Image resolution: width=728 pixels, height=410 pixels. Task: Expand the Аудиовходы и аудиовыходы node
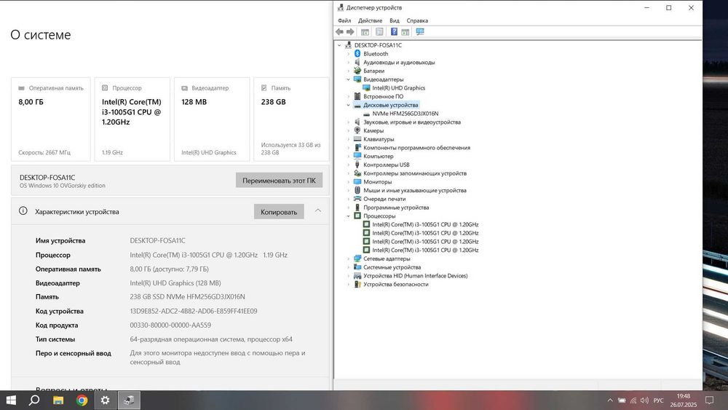click(x=348, y=62)
